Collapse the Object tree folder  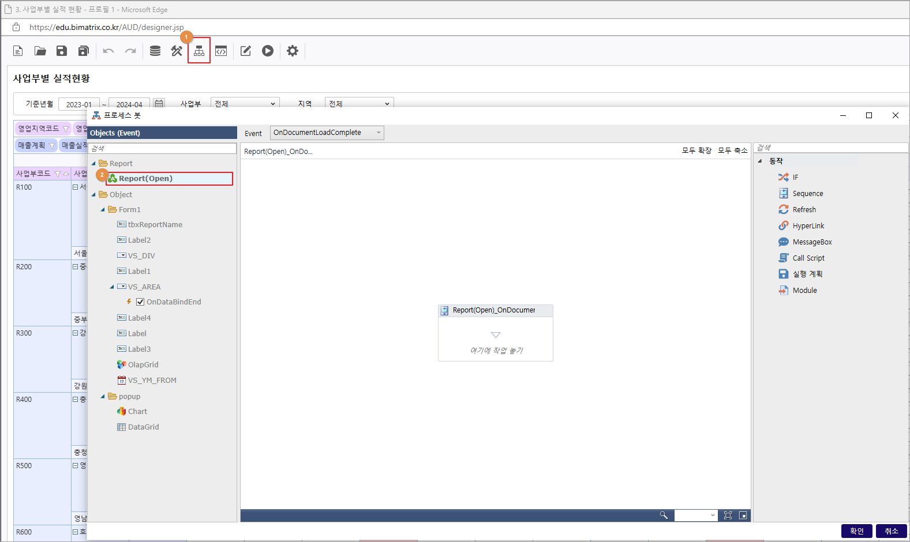pyautogui.click(x=93, y=195)
